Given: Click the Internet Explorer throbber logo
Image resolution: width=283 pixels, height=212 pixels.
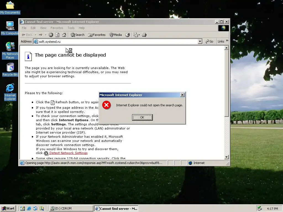Looking at the screenshot, I should (223, 28).
